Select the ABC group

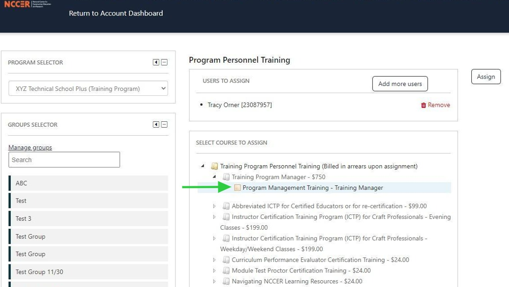click(88, 183)
